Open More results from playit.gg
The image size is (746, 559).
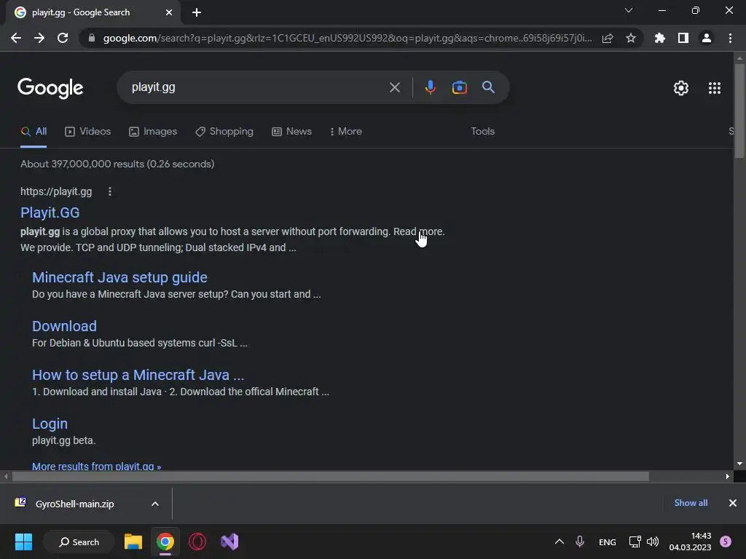[97, 467]
